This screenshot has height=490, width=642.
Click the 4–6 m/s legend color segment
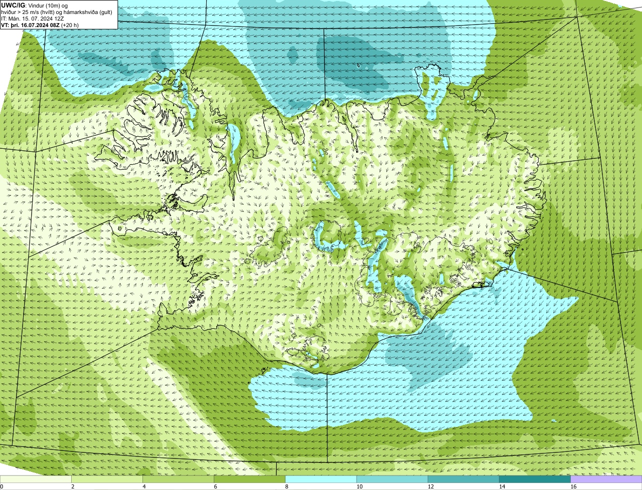point(179,479)
